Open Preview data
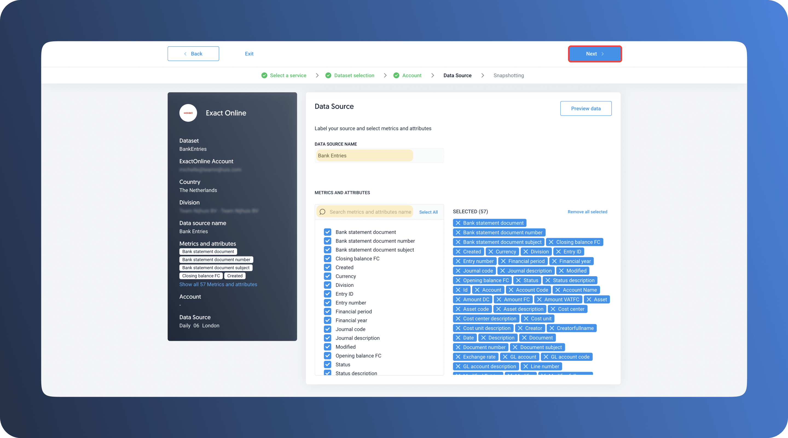788x438 pixels. pyautogui.click(x=586, y=108)
